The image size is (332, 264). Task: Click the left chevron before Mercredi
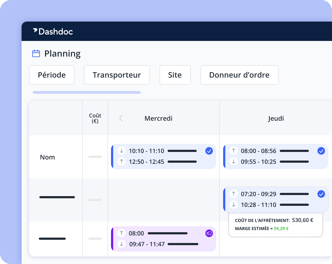pos(121,118)
